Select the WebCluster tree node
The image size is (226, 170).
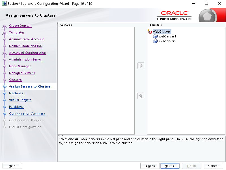point(162,32)
